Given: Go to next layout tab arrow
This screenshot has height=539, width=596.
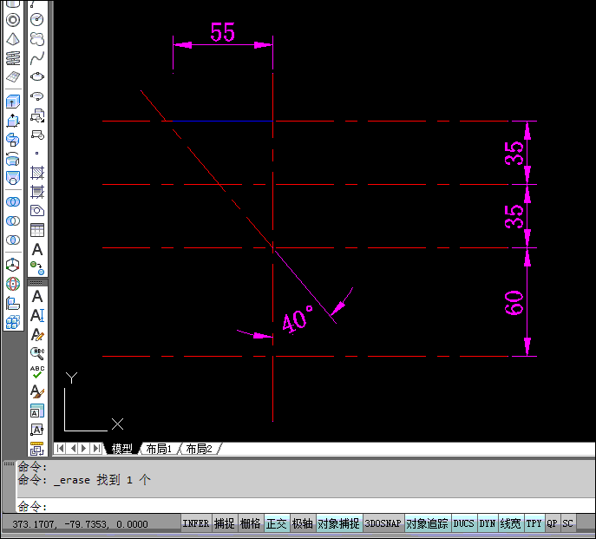Looking at the screenshot, I should pos(84,449).
